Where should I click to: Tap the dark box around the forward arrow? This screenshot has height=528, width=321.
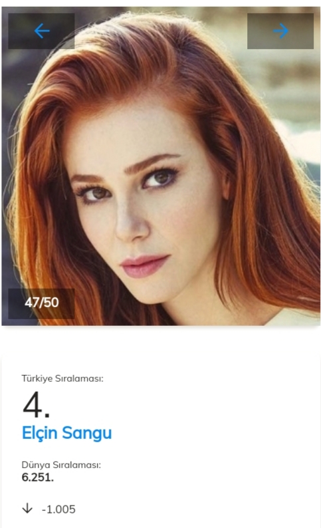[280, 31]
